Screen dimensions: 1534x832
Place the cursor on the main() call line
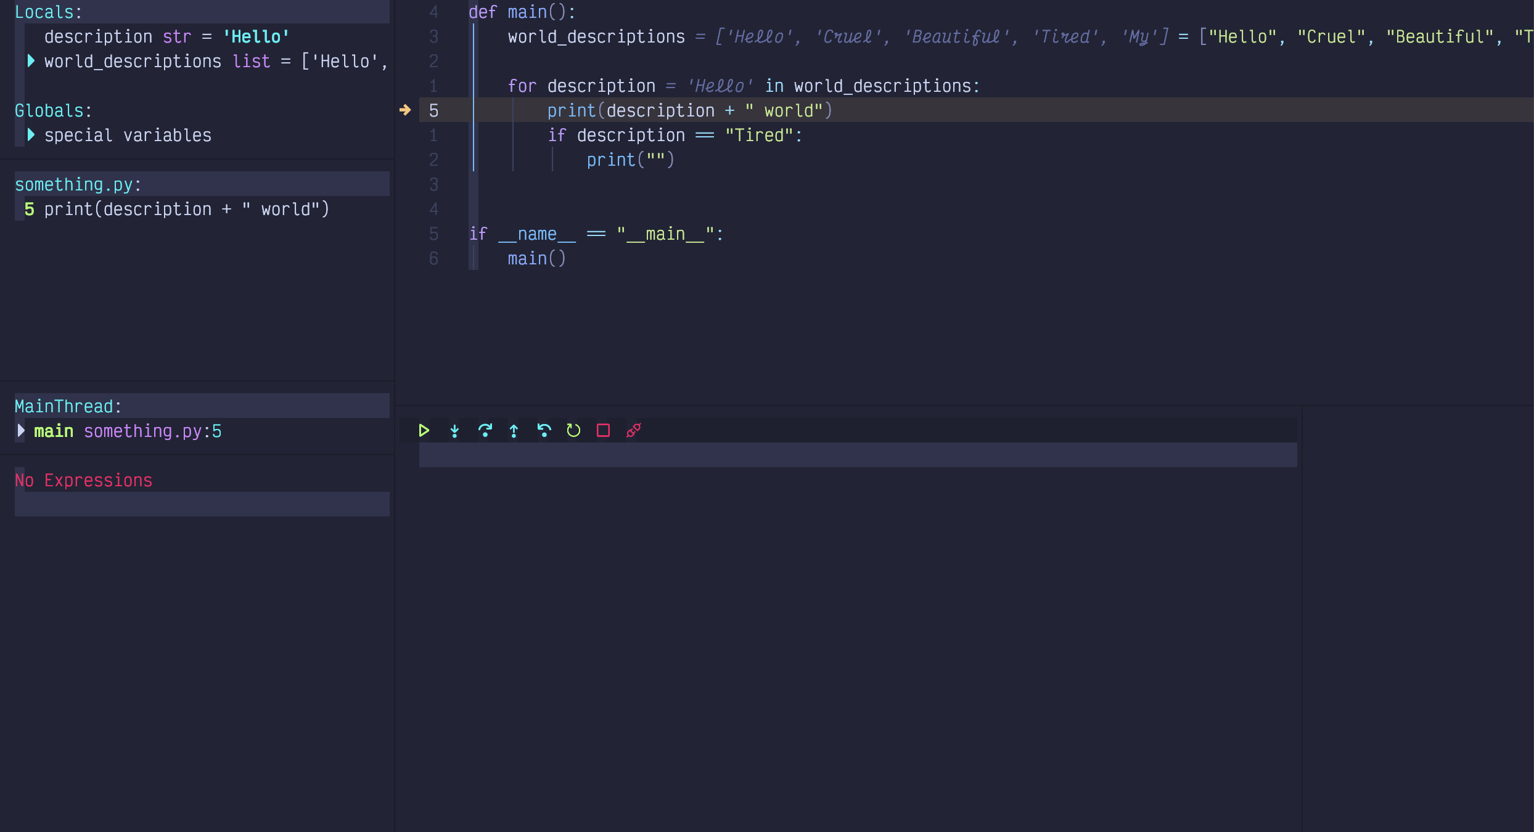[x=536, y=258]
